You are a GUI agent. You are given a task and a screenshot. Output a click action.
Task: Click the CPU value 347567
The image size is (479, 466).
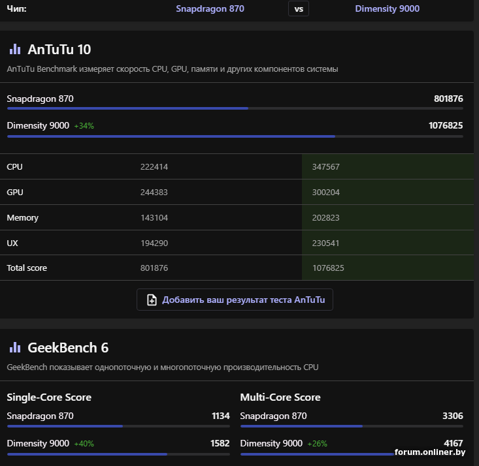point(325,166)
